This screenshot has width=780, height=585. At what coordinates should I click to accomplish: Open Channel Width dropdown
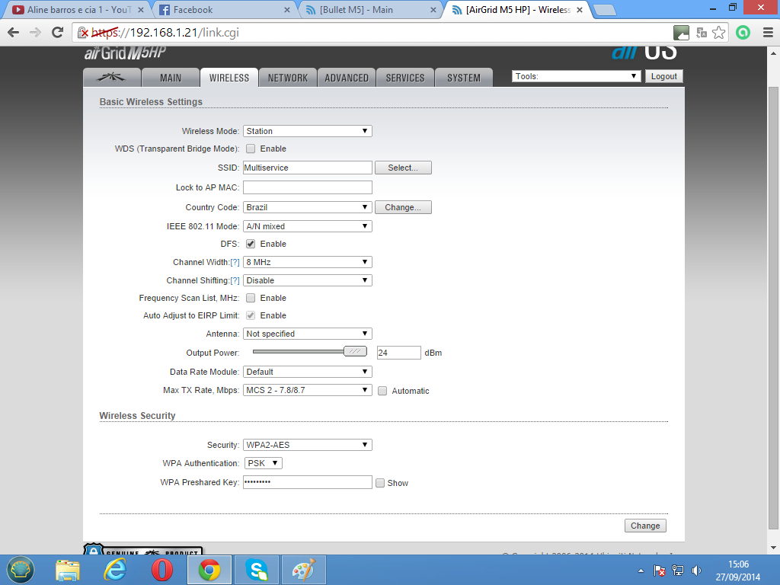(x=308, y=262)
